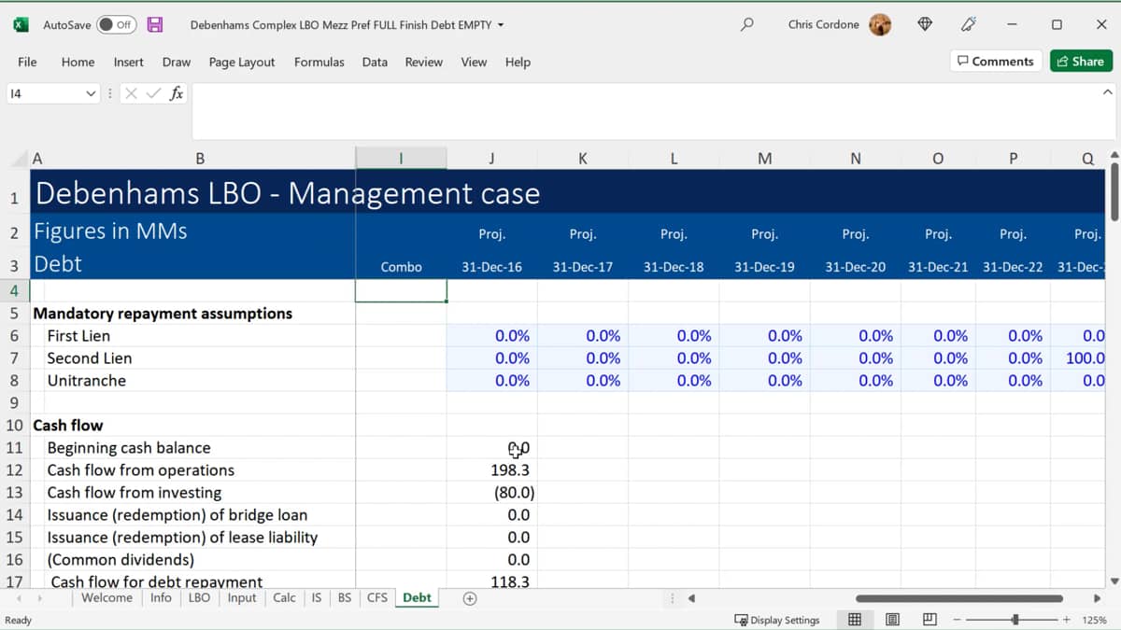Toggle the AutoSave switch
The image size is (1121, 630).
pos(117,25)
